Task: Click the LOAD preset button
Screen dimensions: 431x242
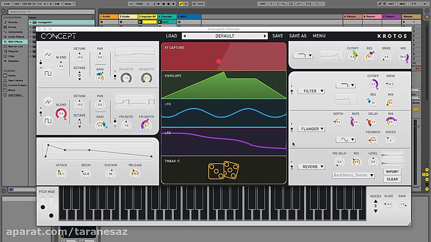Action: [x=171, y=36]
